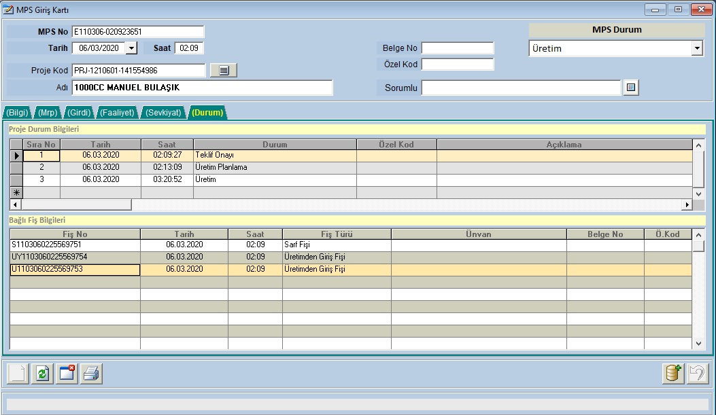Open the Proje Kod lookup list button
Image resolution: width=716 pixels, height=415 pixels.
pyautogui.click(x=224, y=70)
